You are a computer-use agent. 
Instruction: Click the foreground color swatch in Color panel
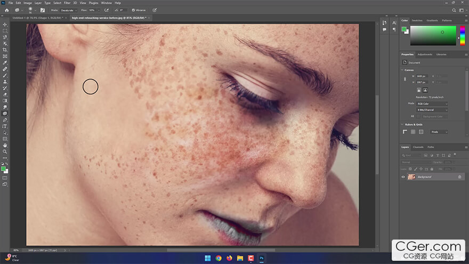pos(404,28)
